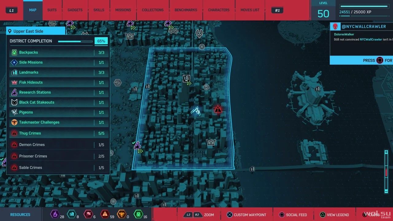Click the District Completion progress bar

pos(75,41)
